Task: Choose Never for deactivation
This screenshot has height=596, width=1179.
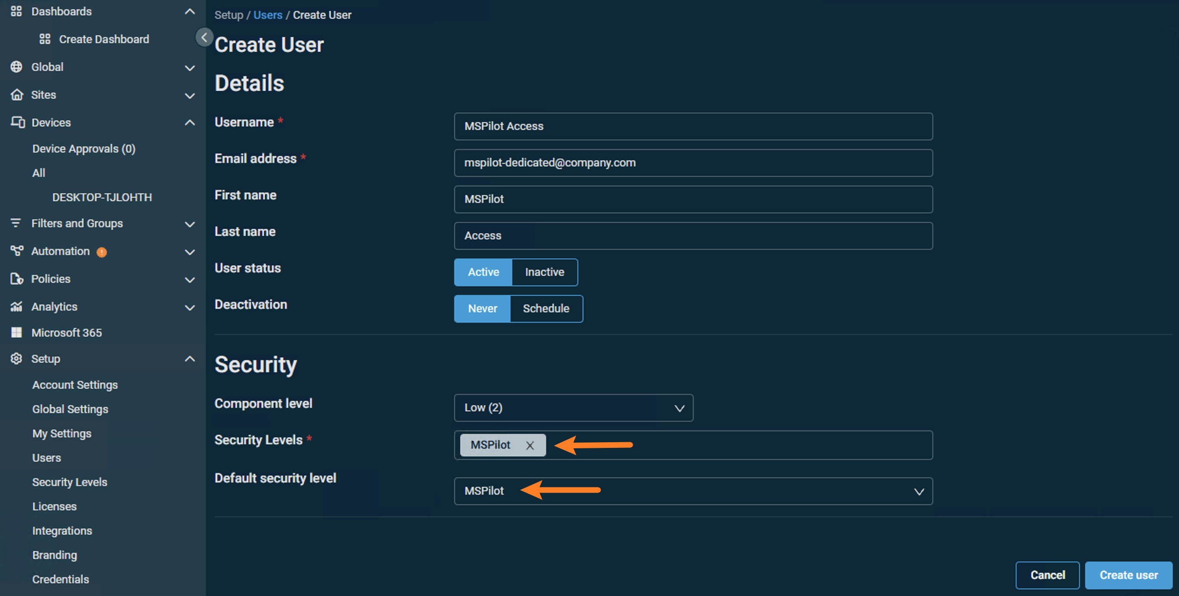Action: tap(482, 309)
